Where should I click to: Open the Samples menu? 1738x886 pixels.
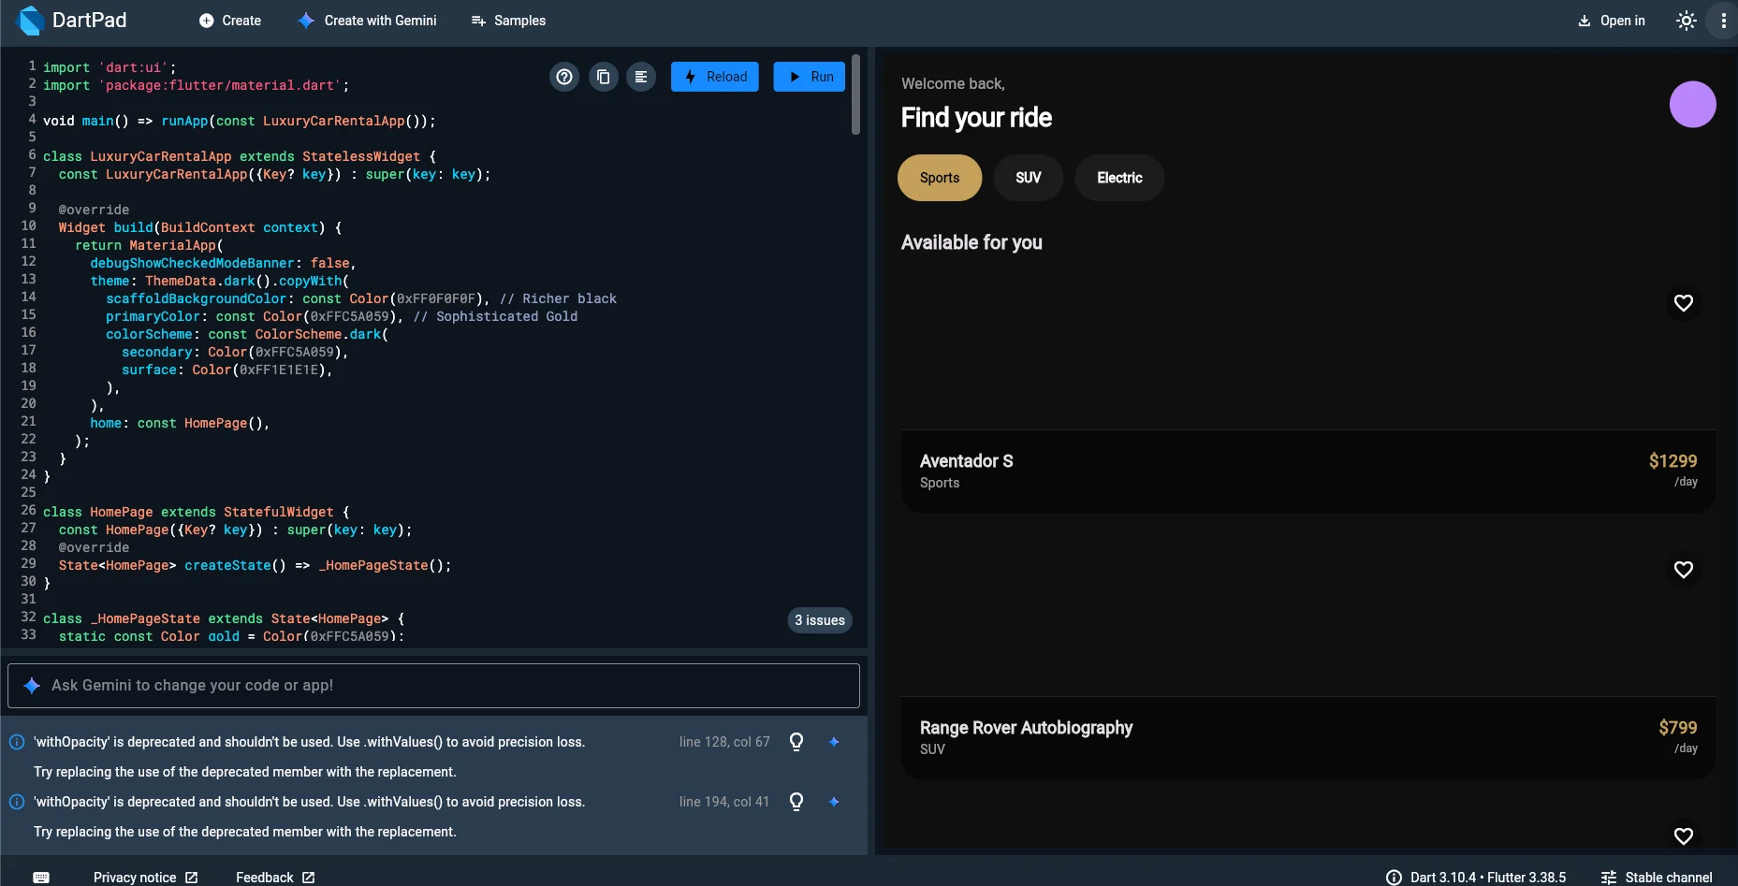507,20
